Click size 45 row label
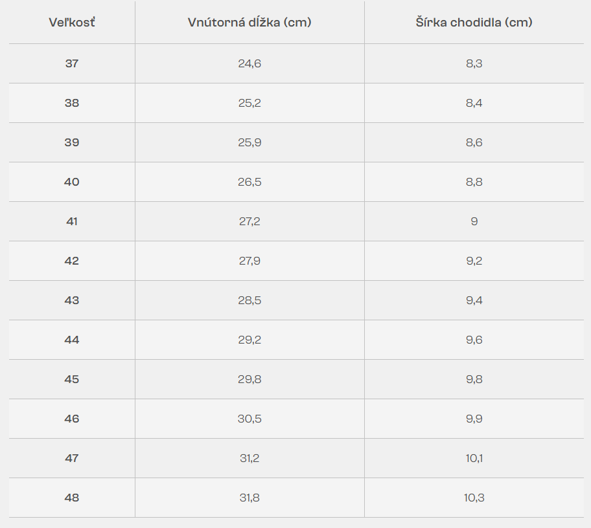 (72, 379)
